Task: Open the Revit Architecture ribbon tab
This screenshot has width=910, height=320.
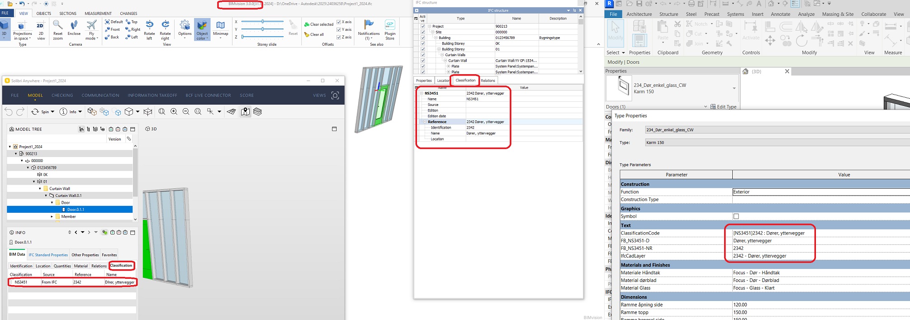Action: [x=639, y=14]
